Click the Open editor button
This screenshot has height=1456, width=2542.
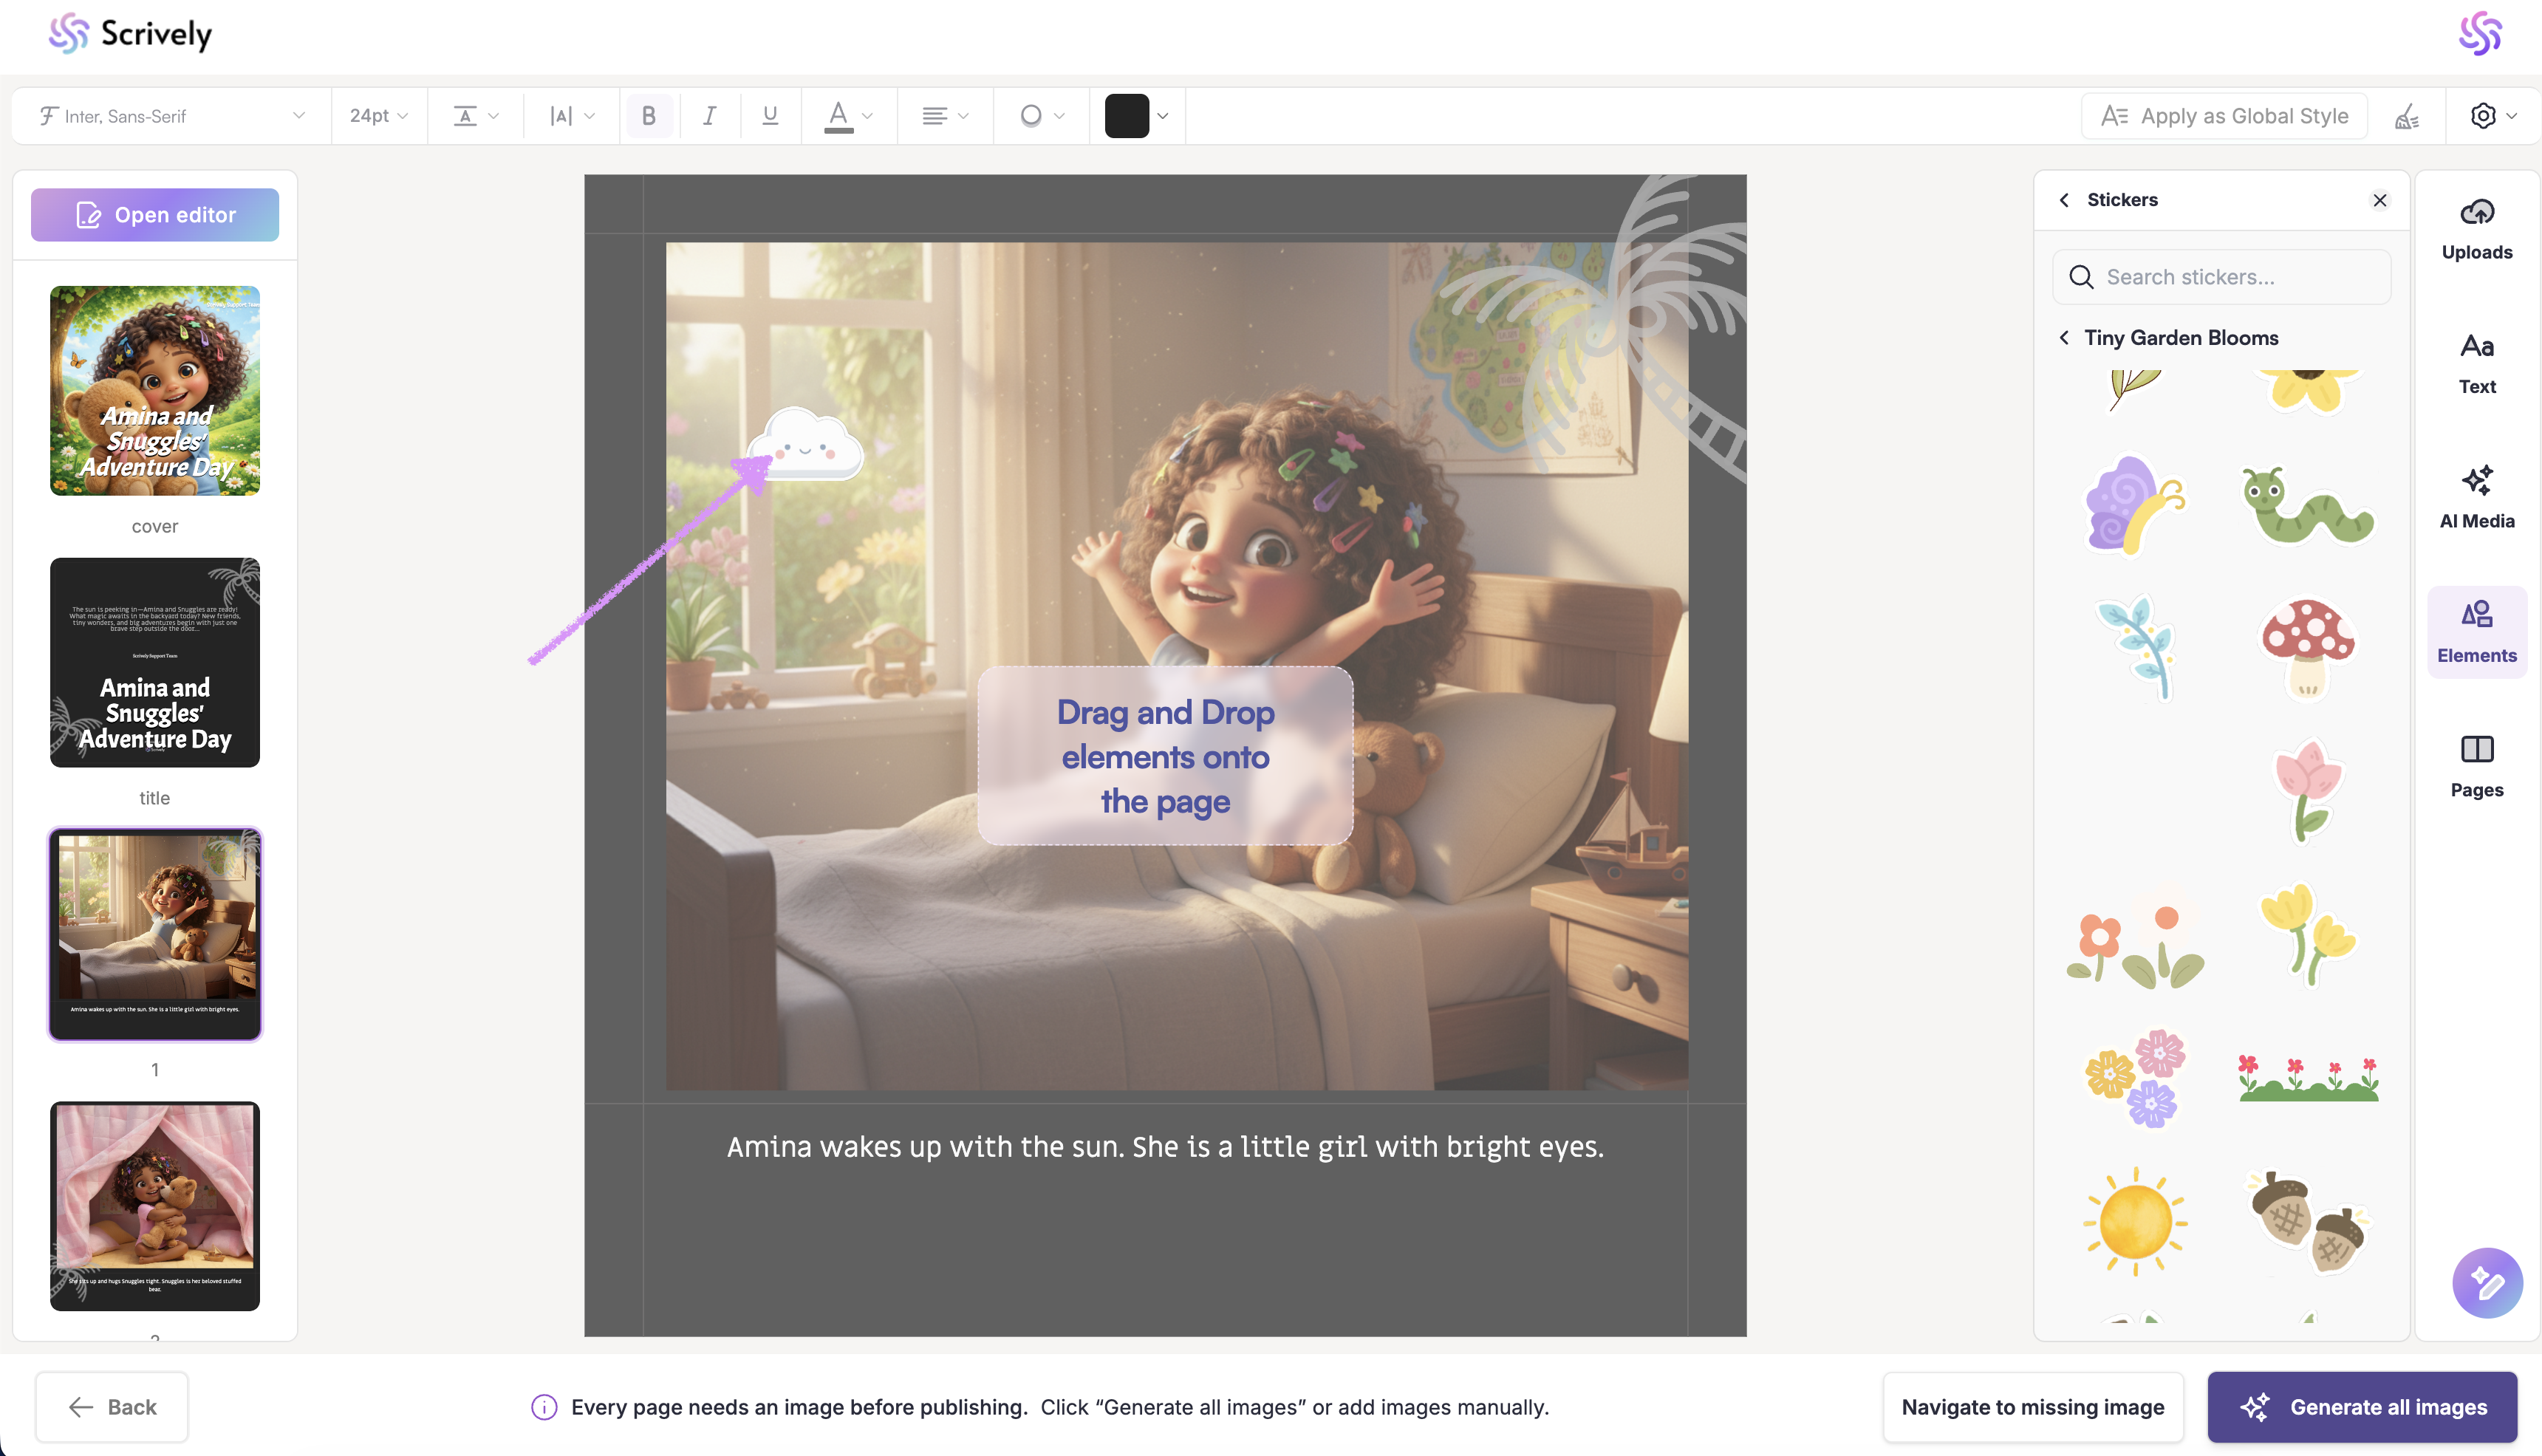coord(155,215)
